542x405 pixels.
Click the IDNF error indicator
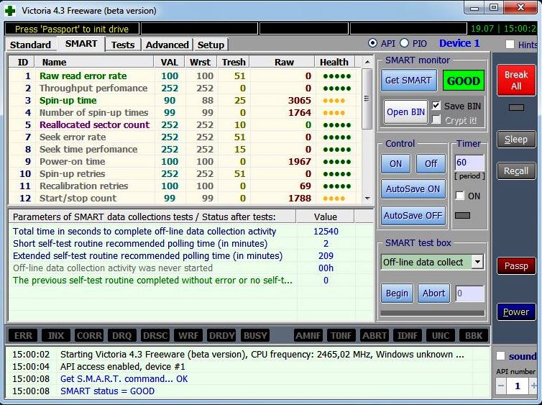click(407, 335)
